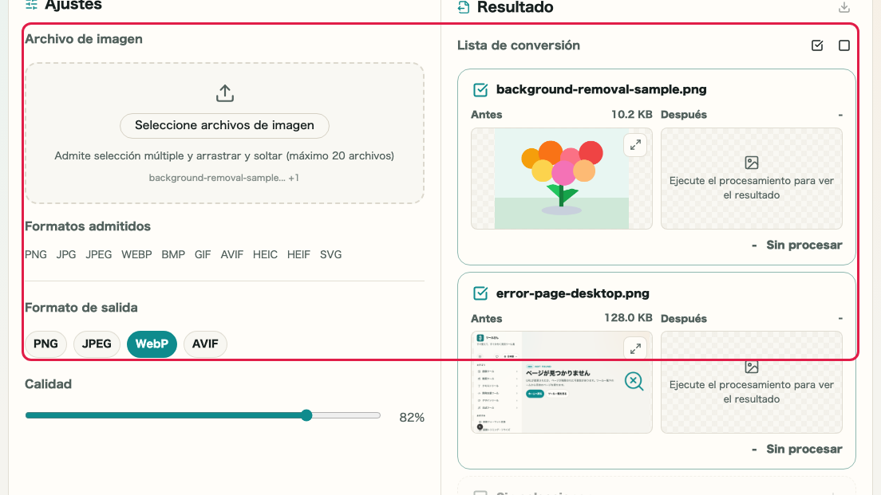Click the WEBP supported format label
The image size is (881, 495).
tap(136, 255)
